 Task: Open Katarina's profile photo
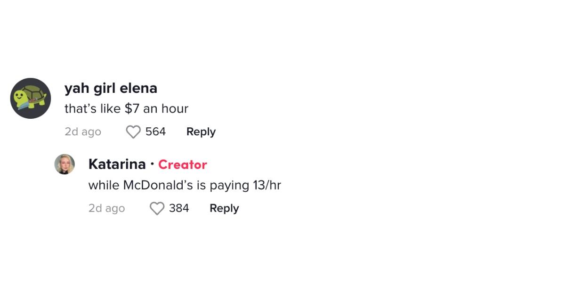click(x=65, y=164)
